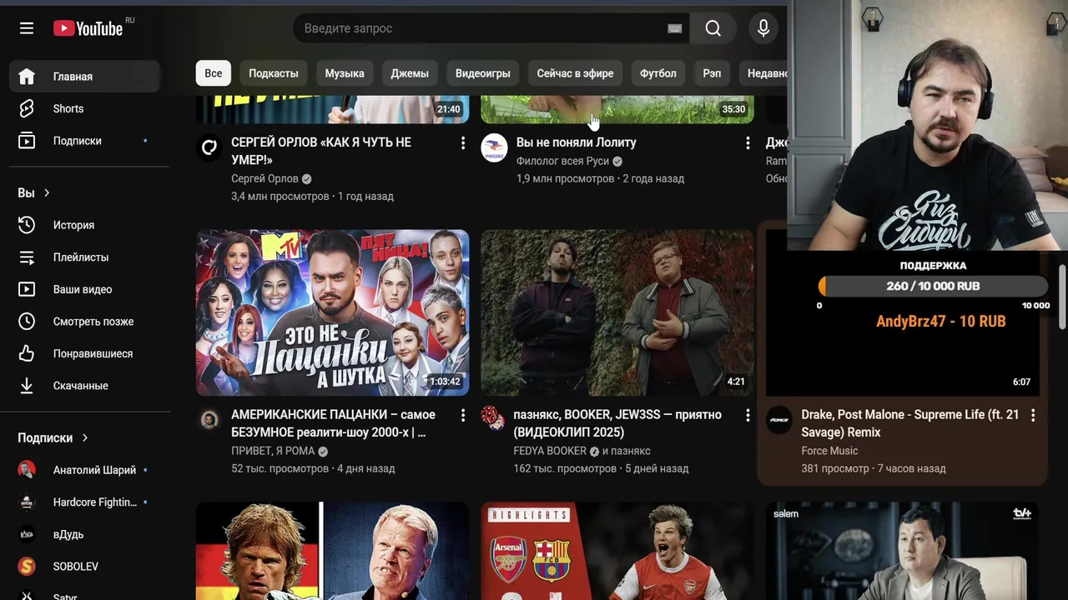Open SOBOLEV subscription channel
Viewport: 1068px width, 600px height.
click(85, 567)
